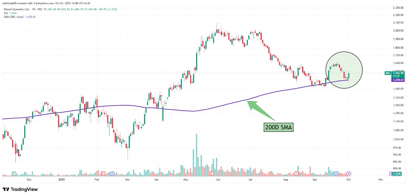Click the red earnings marker before Jun
This screenshot has height=196, width=408.
pos(212,174)
